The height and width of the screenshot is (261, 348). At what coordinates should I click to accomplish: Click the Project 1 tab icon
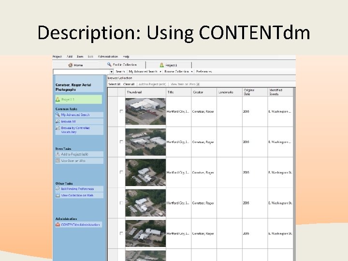(x=161, y=65)
